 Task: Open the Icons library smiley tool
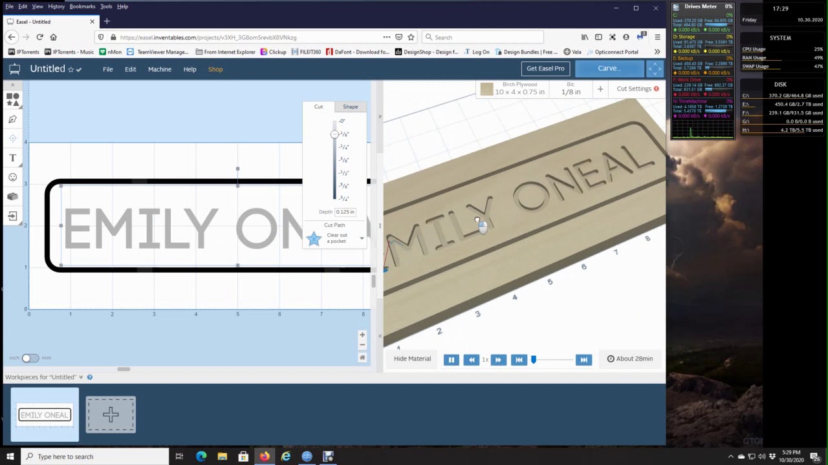point(12,177)
